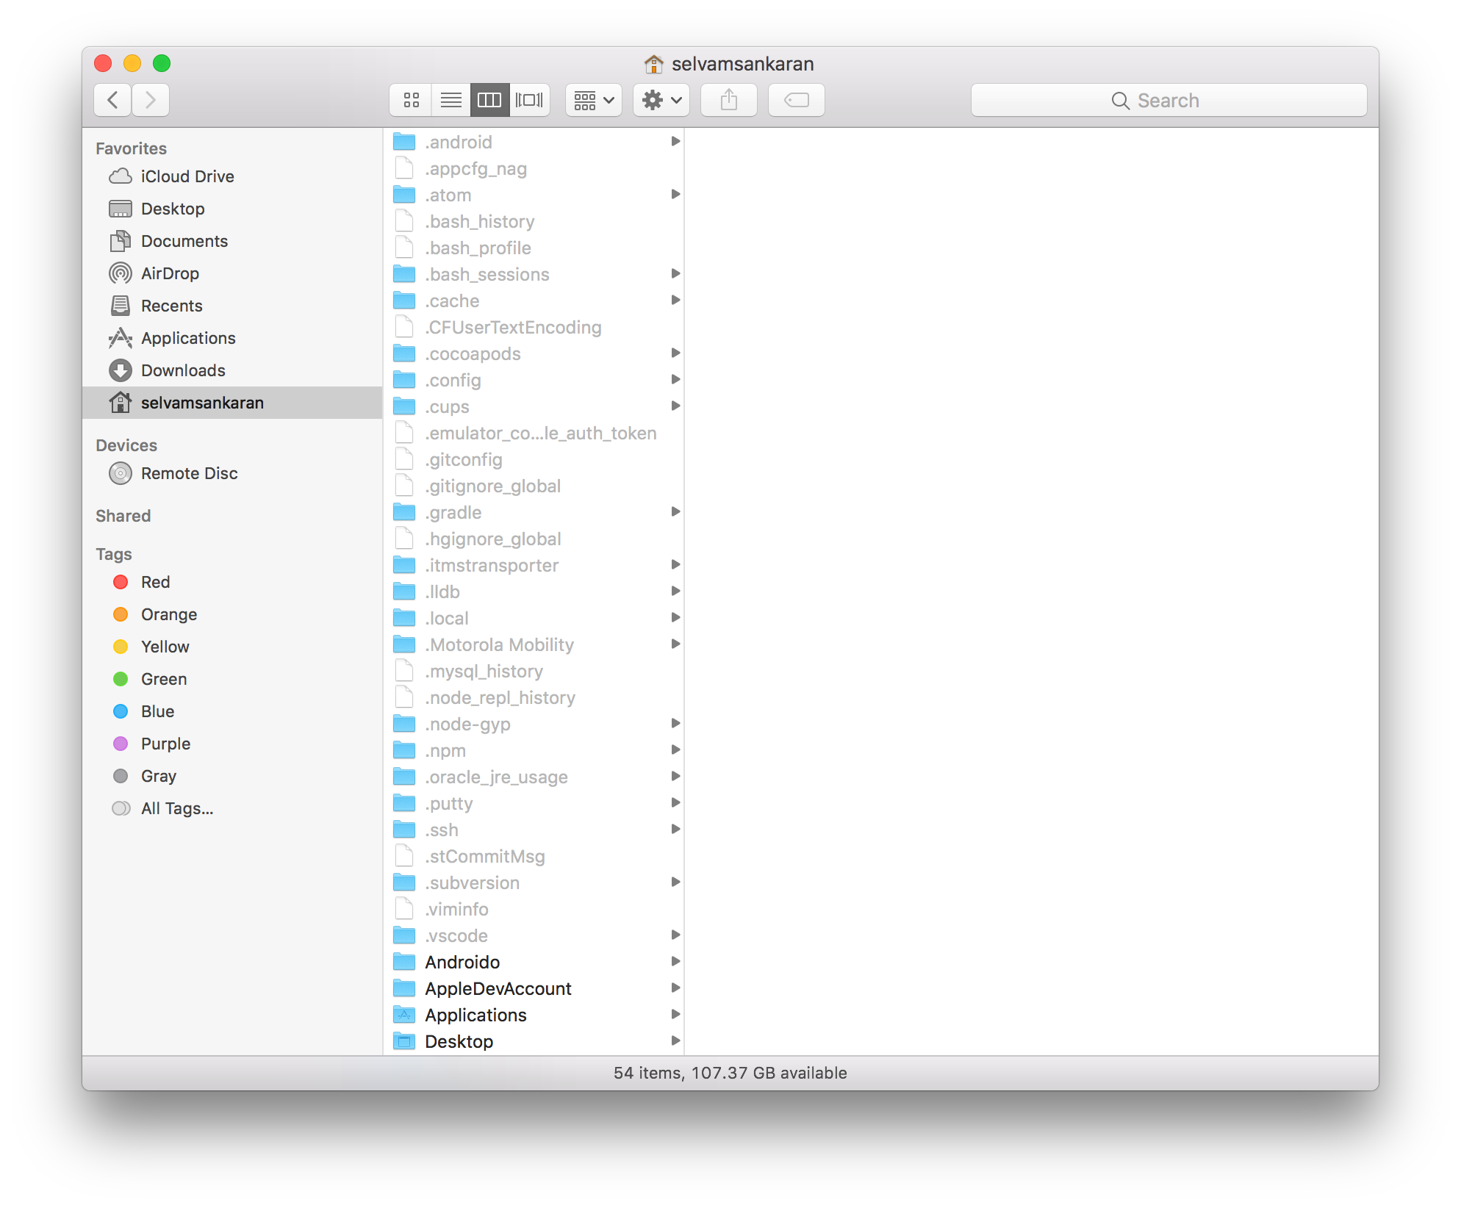Select the .subversion folder
Viewport: 1461px width, 1208px height.
pyautogui.click(x=534, y=883)
